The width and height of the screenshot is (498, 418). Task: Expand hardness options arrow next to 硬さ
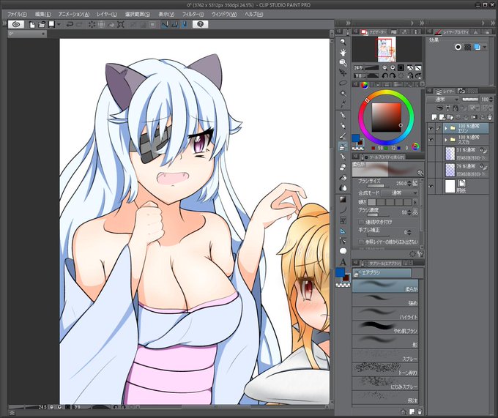pyautogui.click(x=415, y=202)
